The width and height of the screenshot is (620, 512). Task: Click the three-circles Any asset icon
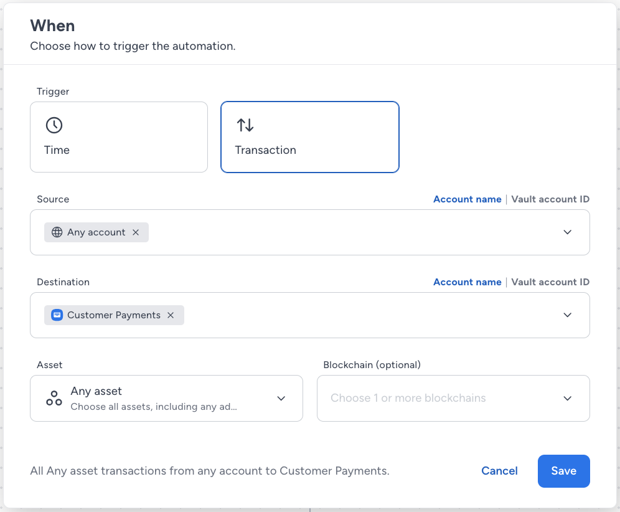coord(54,398)
